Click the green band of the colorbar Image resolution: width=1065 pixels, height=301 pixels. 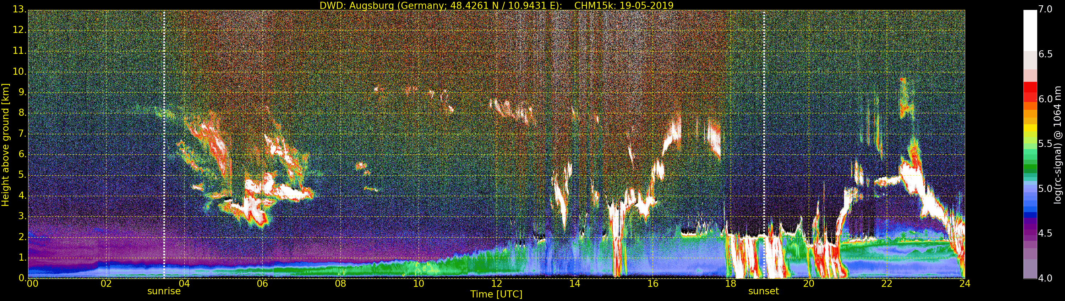pos(1029,167)
